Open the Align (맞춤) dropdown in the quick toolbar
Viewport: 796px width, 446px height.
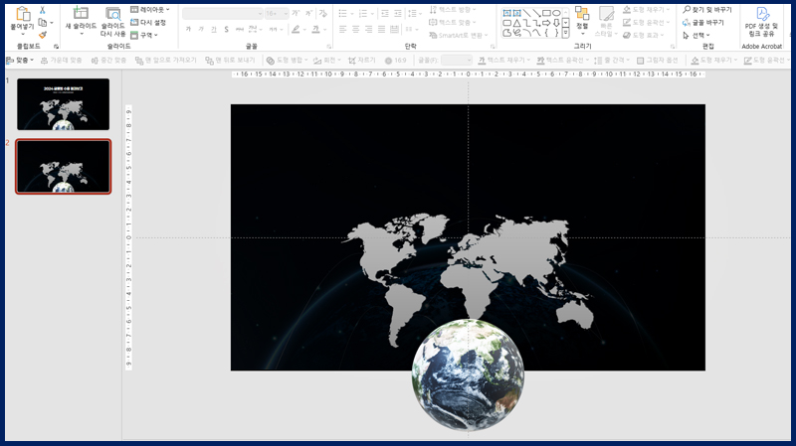click(19, 61)
